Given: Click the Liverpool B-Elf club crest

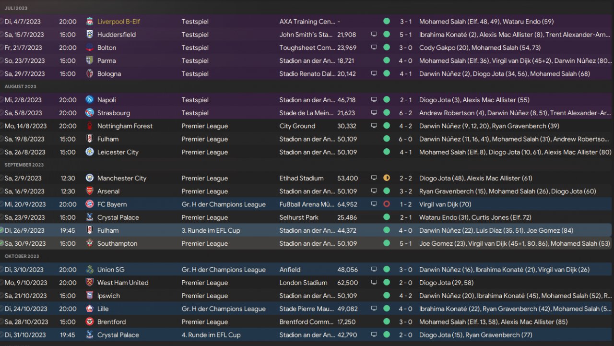Looking at the screenshot, I should point(89,22).
